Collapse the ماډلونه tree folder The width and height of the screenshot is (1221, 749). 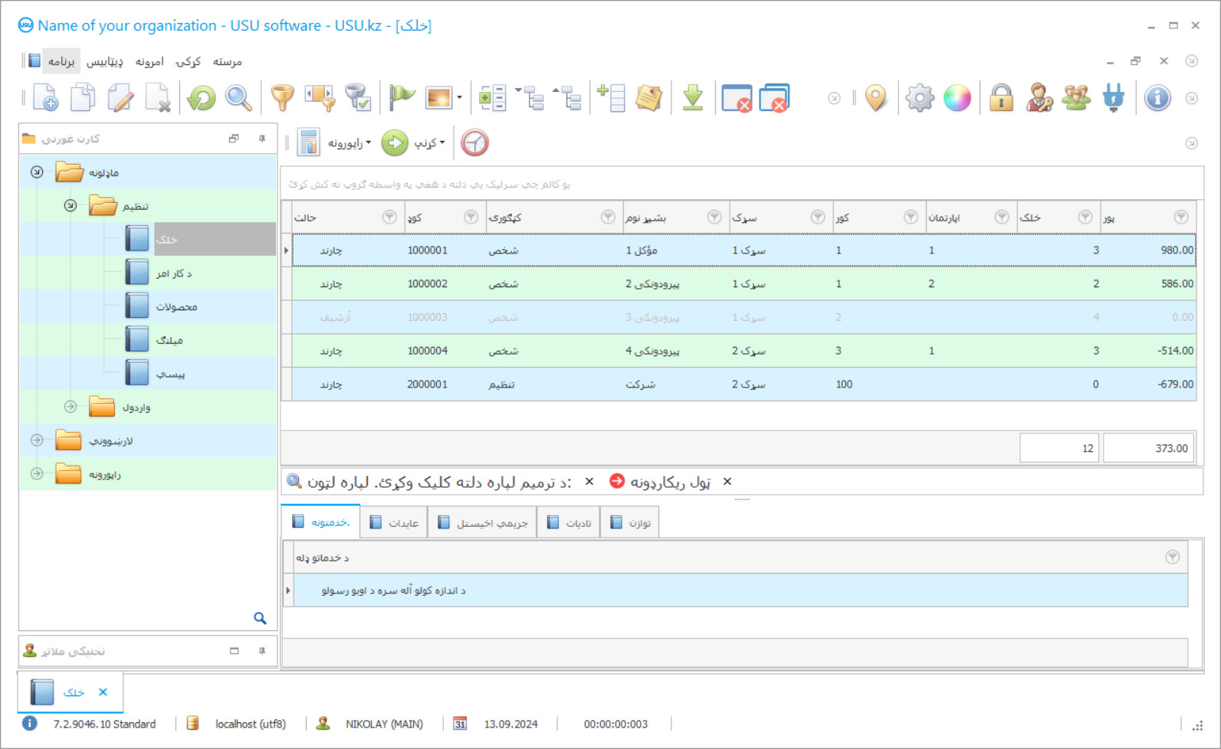coord(37,172)
